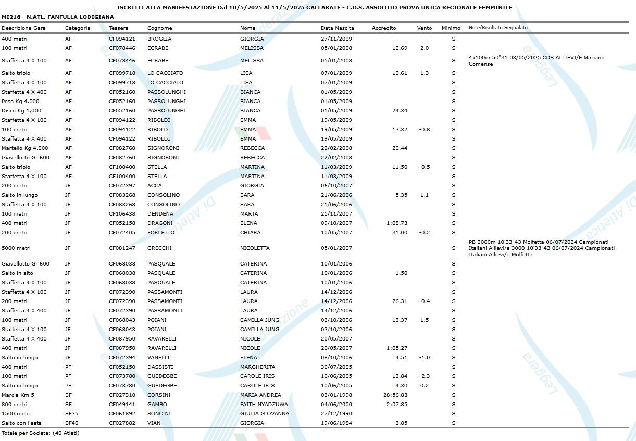The image size is (636, 441).
Task: Click the event 'Disco Kg 1,000'
Action: (x=21, y=111)
